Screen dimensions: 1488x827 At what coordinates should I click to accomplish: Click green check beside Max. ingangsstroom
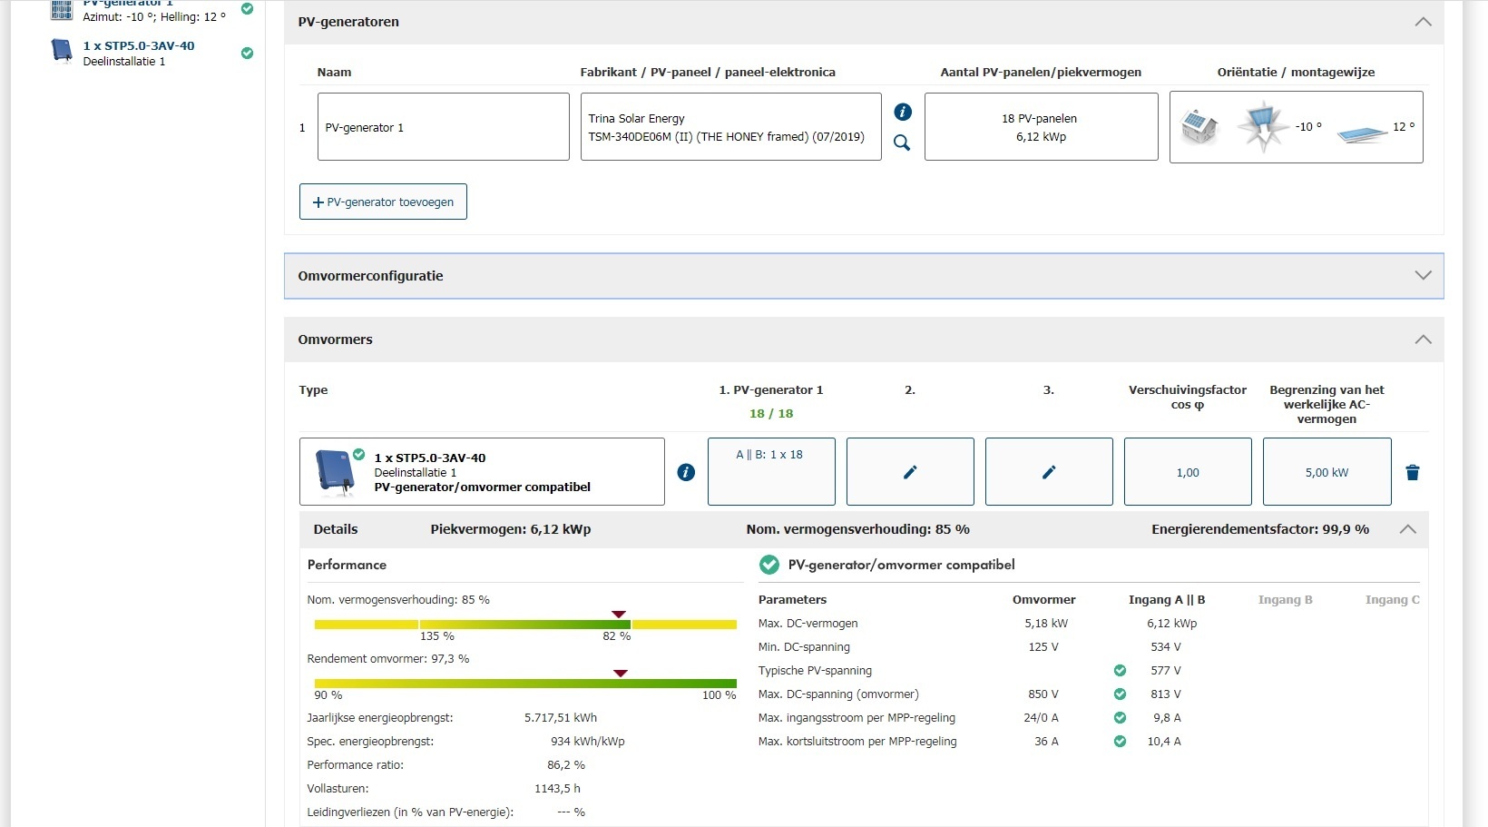point(1120,718)
